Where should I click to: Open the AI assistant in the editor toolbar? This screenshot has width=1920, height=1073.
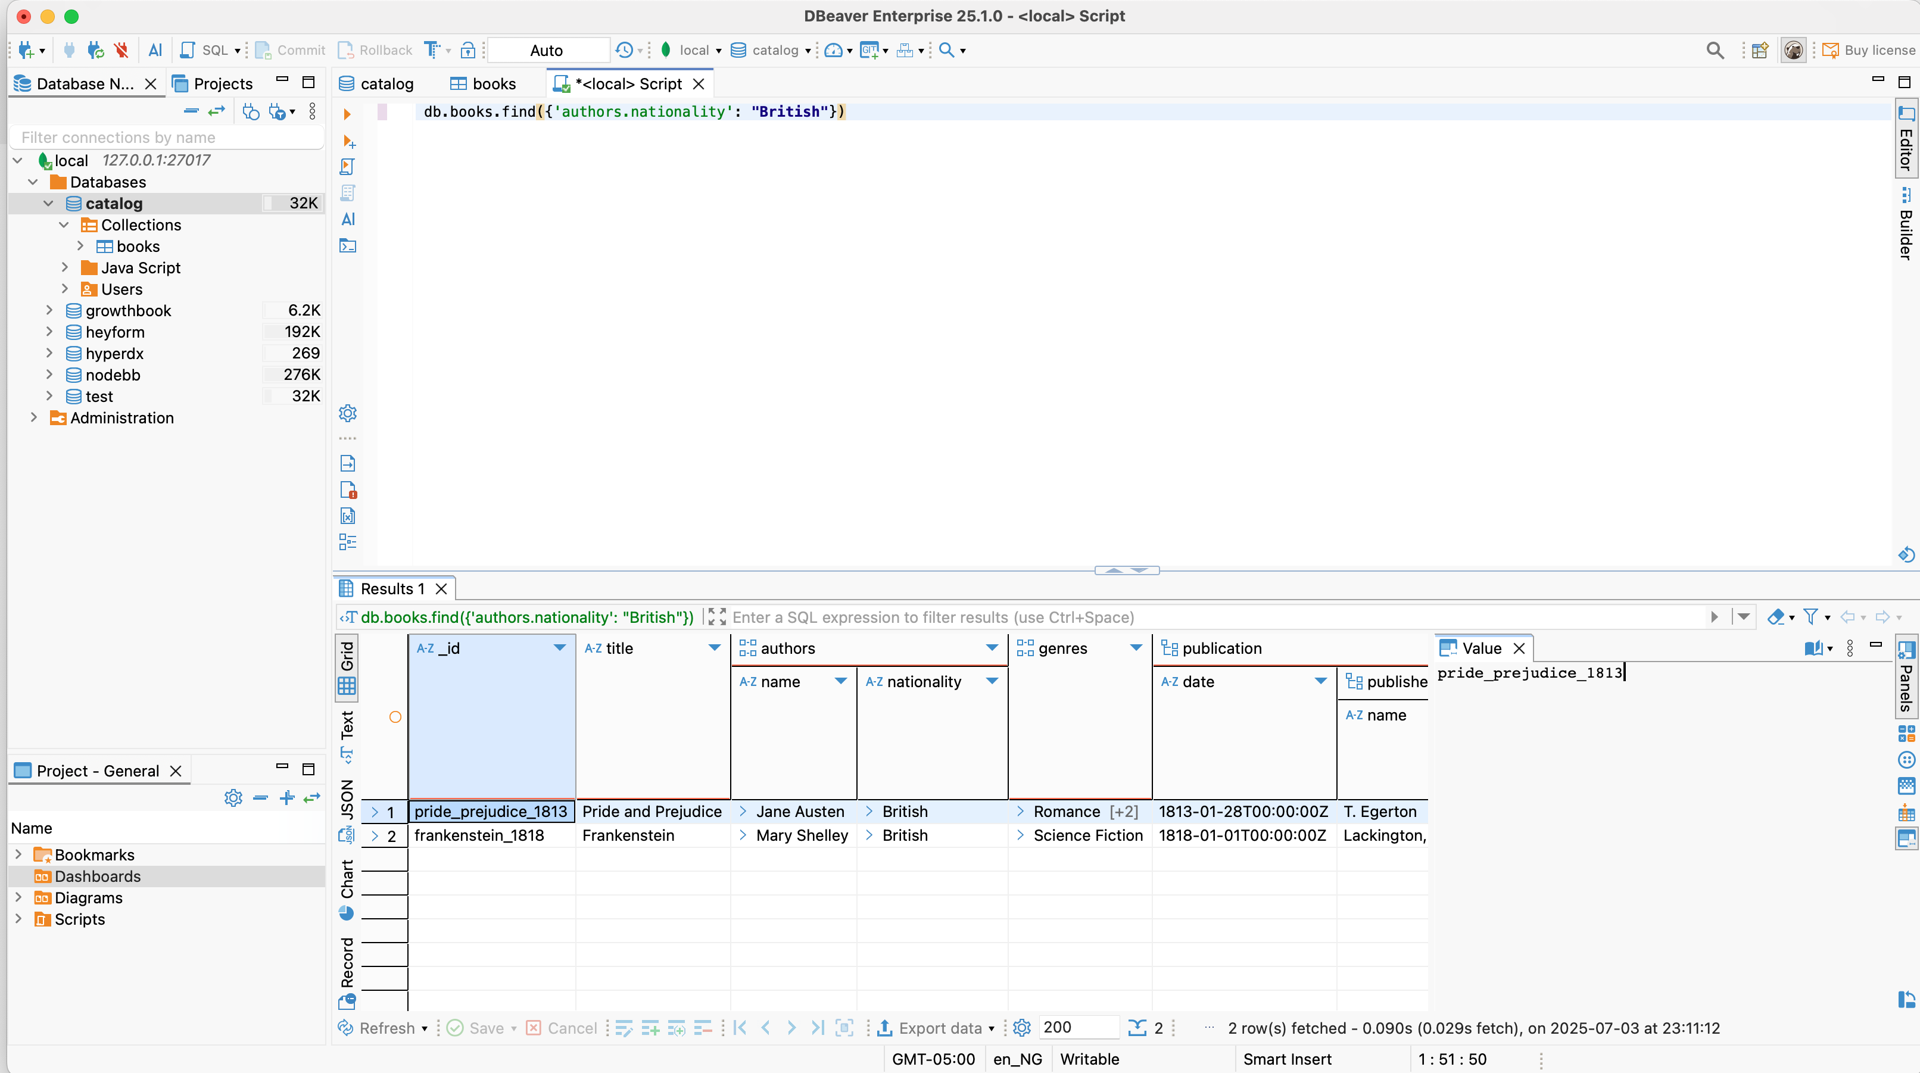[x=348, y=219]
